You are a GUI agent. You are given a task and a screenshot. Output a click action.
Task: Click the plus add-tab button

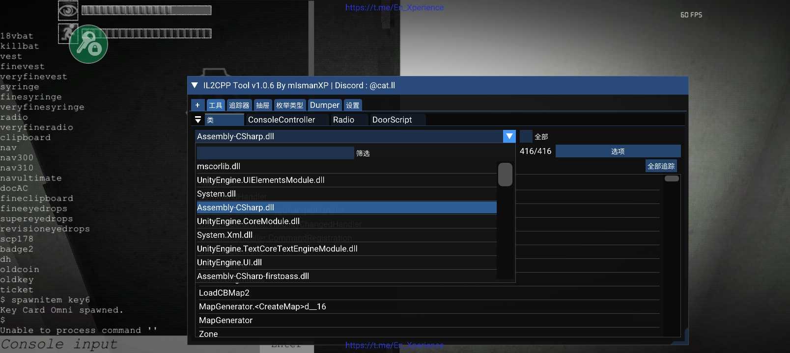(x=197, y=105)
